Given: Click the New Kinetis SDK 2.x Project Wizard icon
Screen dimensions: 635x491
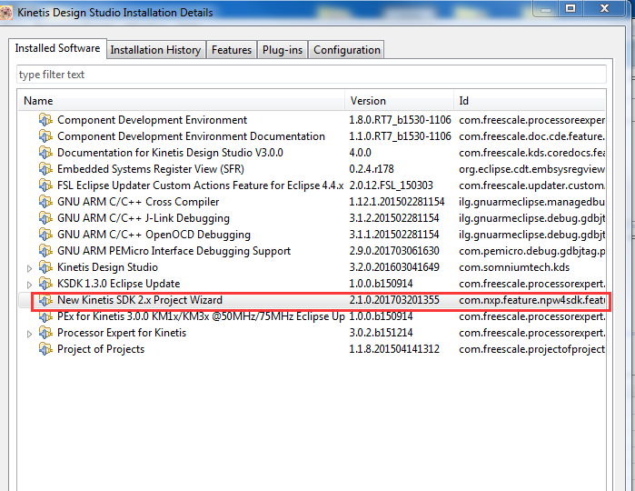Looking at the screenshot, I should pos(45,300).
